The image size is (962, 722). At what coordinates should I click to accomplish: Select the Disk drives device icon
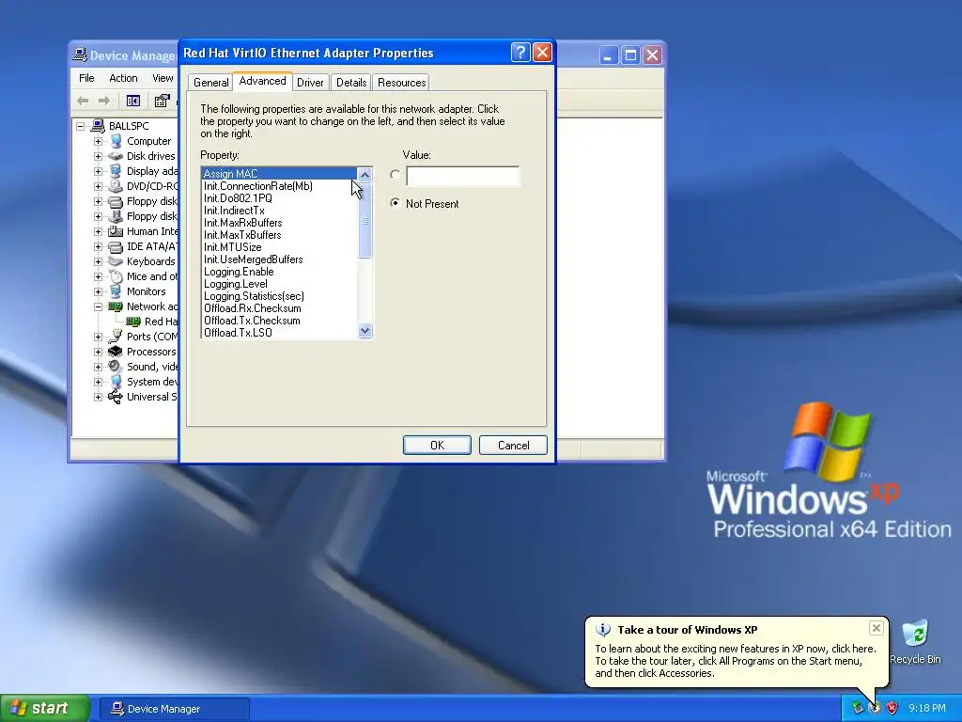click(116, 156)
